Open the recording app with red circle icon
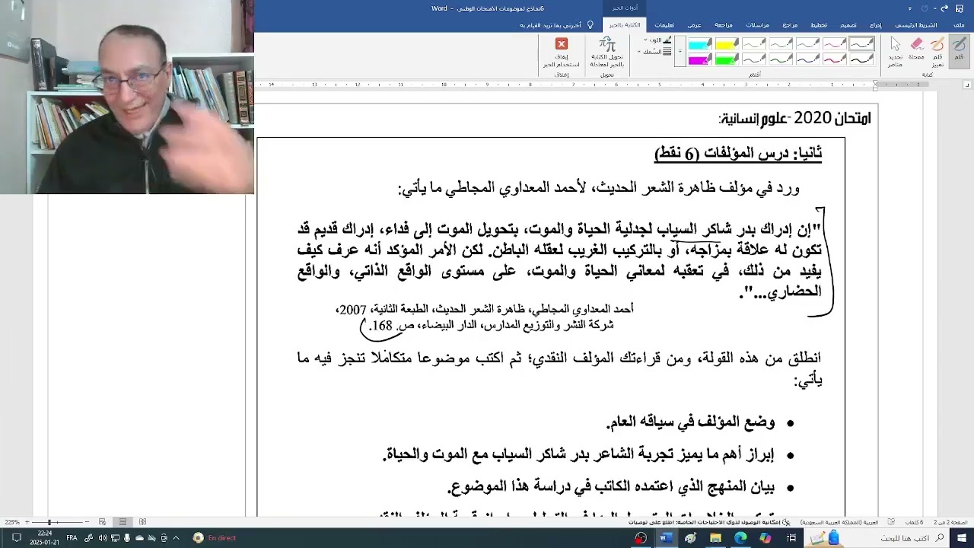974x548 pixels. pos(641,538)
